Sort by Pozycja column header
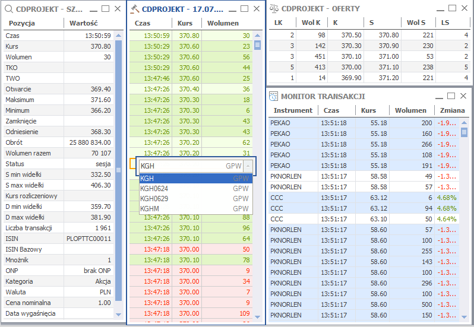This screenshot has width=474, height=327. (x=22, y=23)
